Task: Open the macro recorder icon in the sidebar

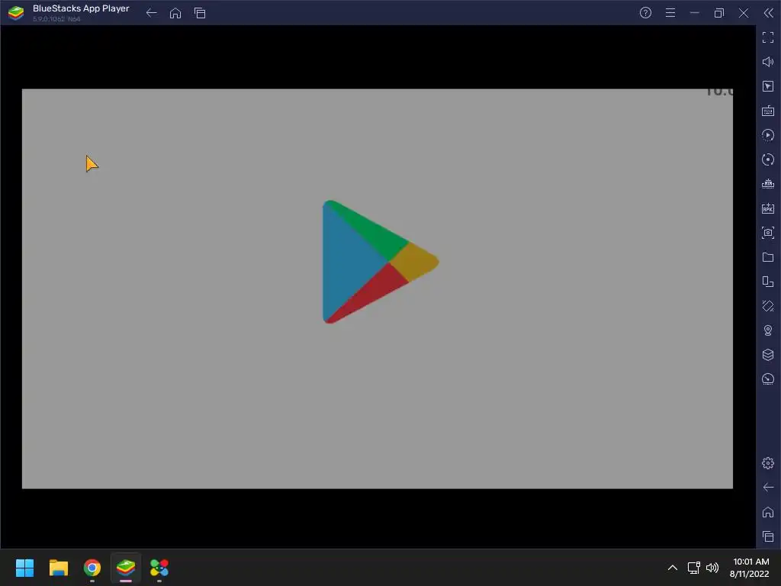Action: 768,135
